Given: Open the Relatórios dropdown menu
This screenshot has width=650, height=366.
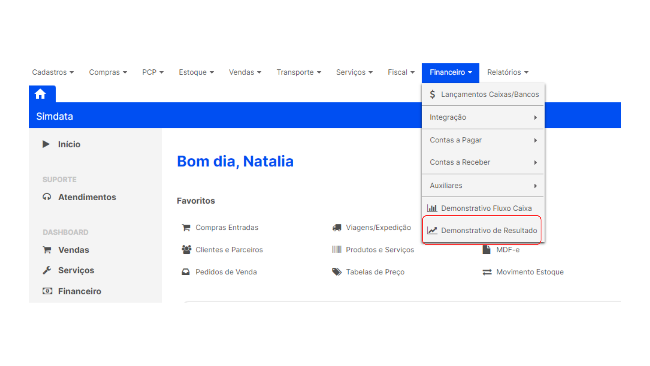Looking at the screenshot, I should [x=507, y=72].
